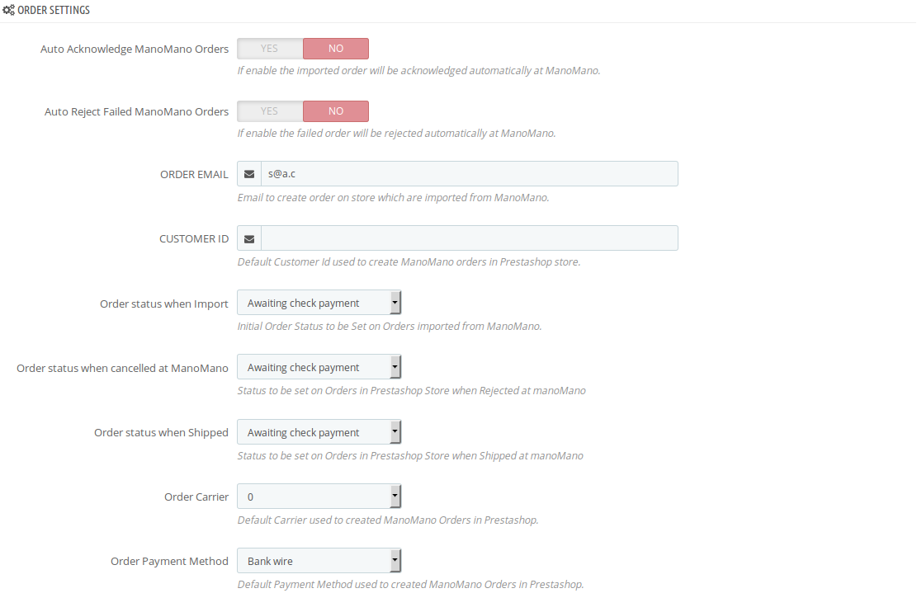Enable Auto Acknowledge ManoMano Orders
The image size is (917, 612).
(269, 48)
